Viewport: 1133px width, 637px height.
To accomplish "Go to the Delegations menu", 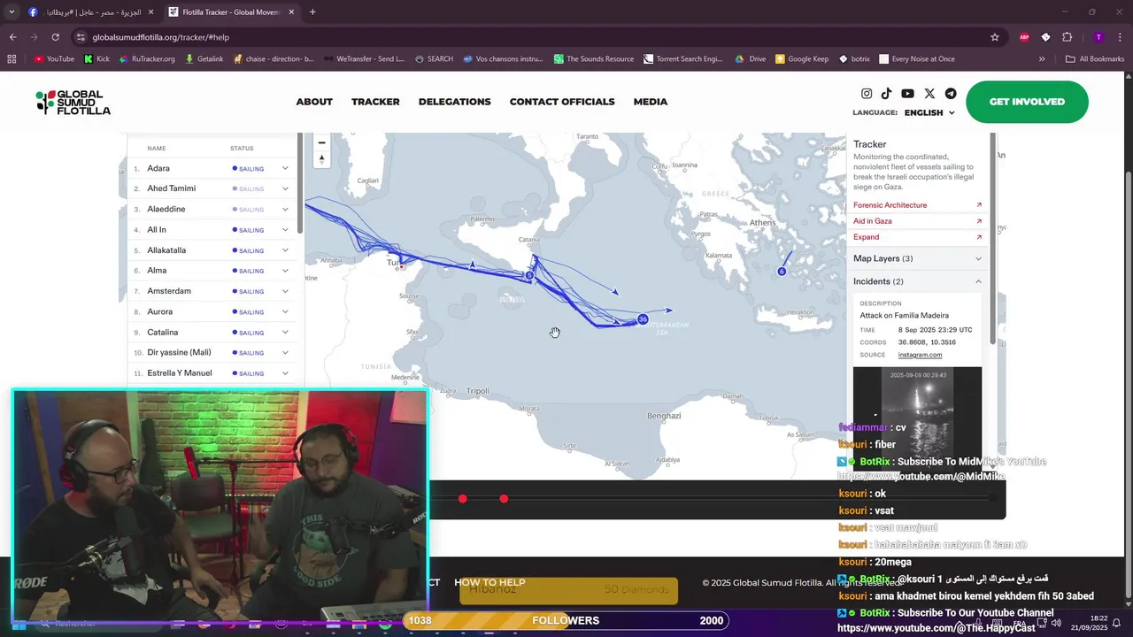I will pyautogui.click(x=454, y=102).
